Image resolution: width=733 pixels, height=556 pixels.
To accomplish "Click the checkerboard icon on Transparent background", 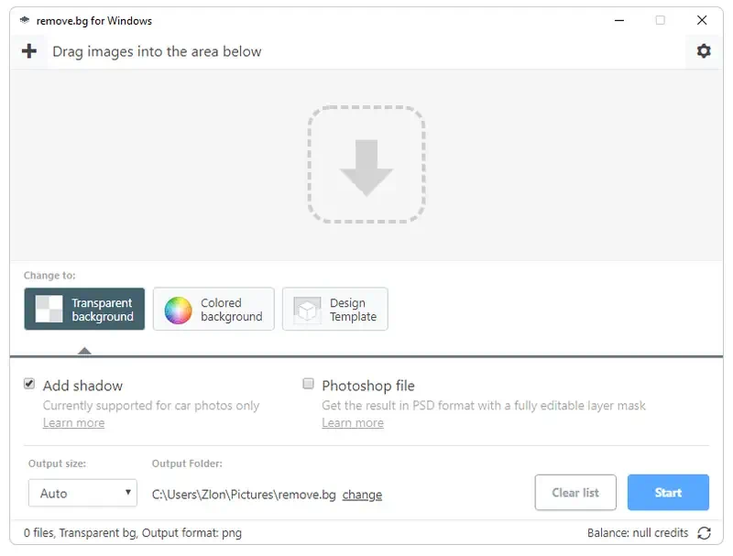I will tap(49, 309).
